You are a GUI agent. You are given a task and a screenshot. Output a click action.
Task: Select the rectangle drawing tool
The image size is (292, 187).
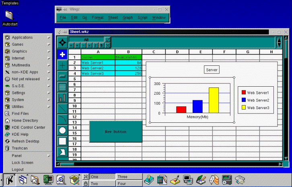tap(62, 141)
